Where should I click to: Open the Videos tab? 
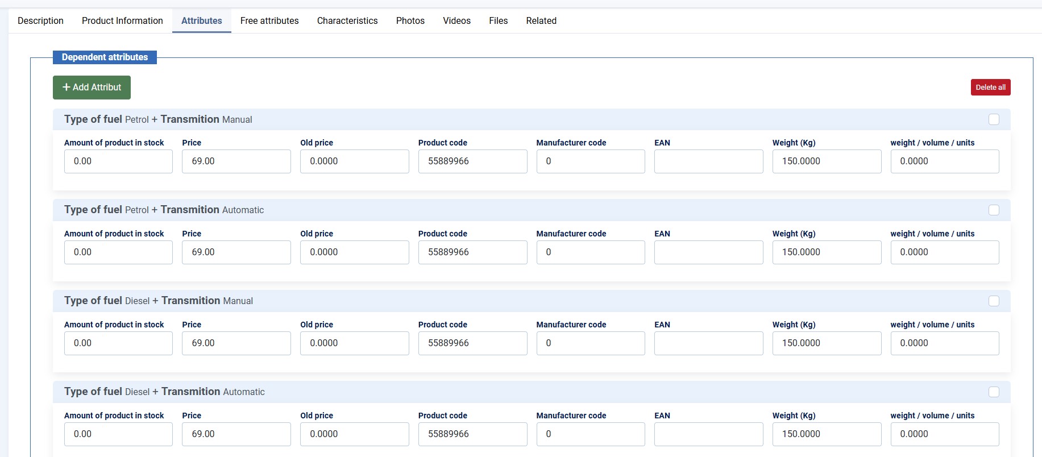pos(456,21)
